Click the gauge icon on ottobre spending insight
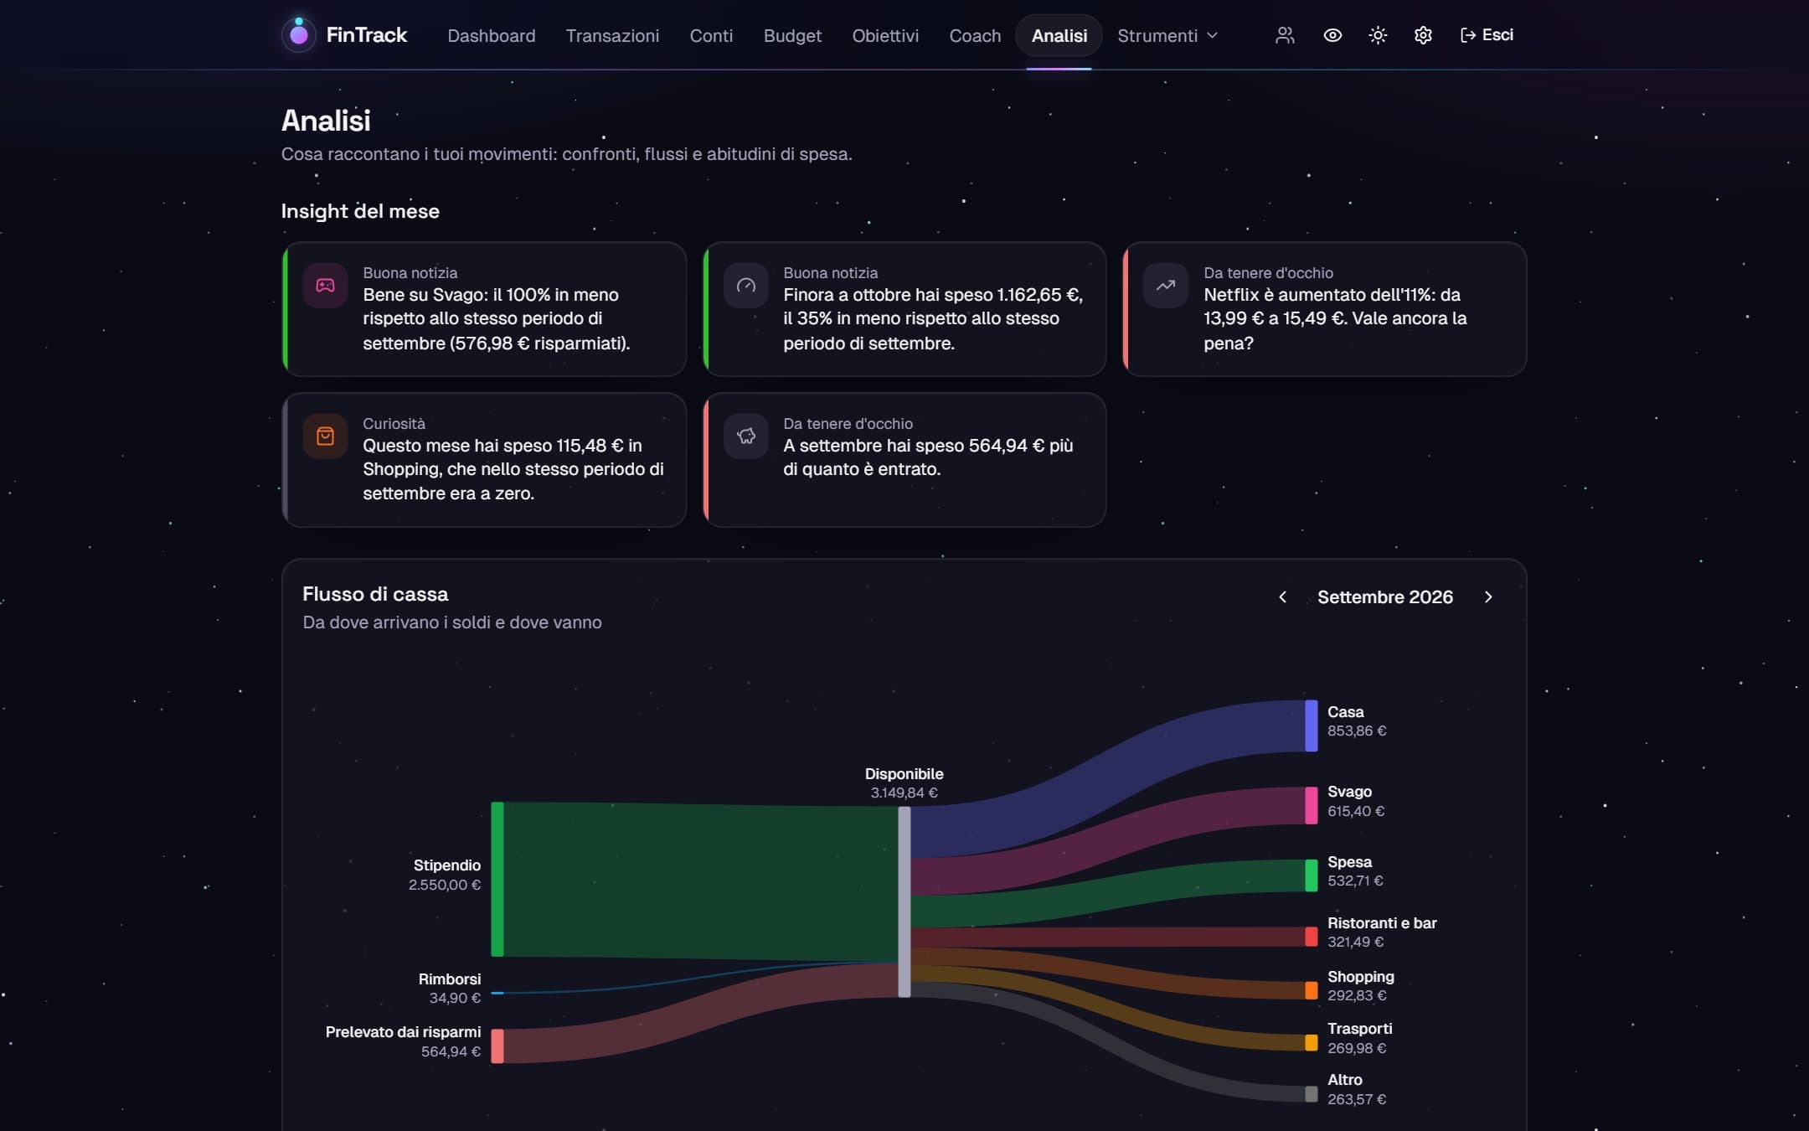The width and height of the screenshot is (1809, 1131). (745, 286)
